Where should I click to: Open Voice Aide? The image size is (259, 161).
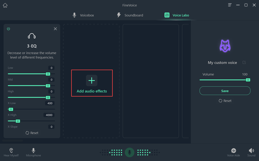(233, 152)
